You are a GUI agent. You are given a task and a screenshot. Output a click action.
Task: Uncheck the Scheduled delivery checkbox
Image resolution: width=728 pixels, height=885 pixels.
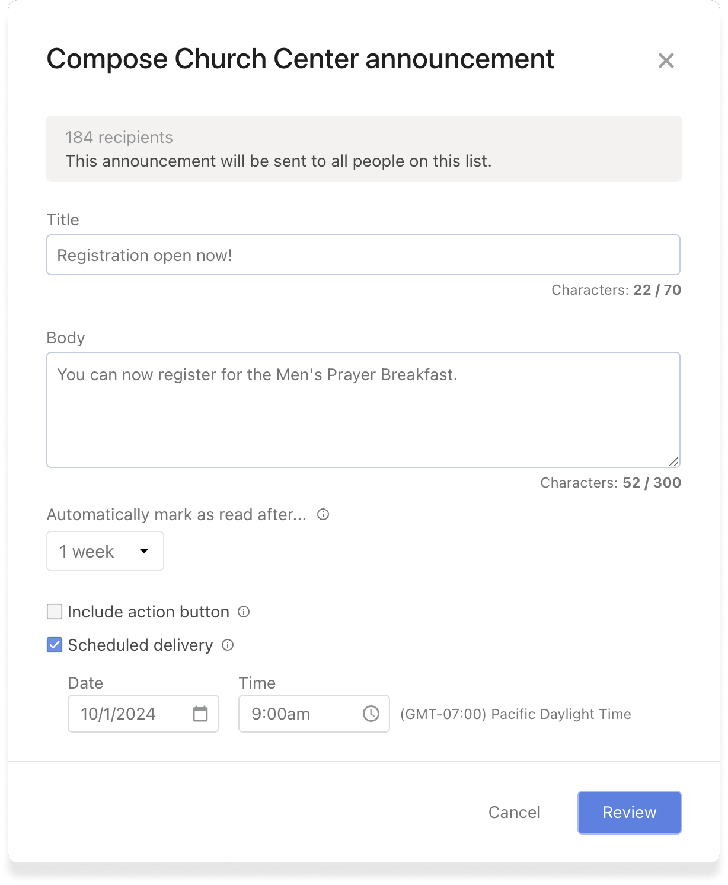[55, 645]
